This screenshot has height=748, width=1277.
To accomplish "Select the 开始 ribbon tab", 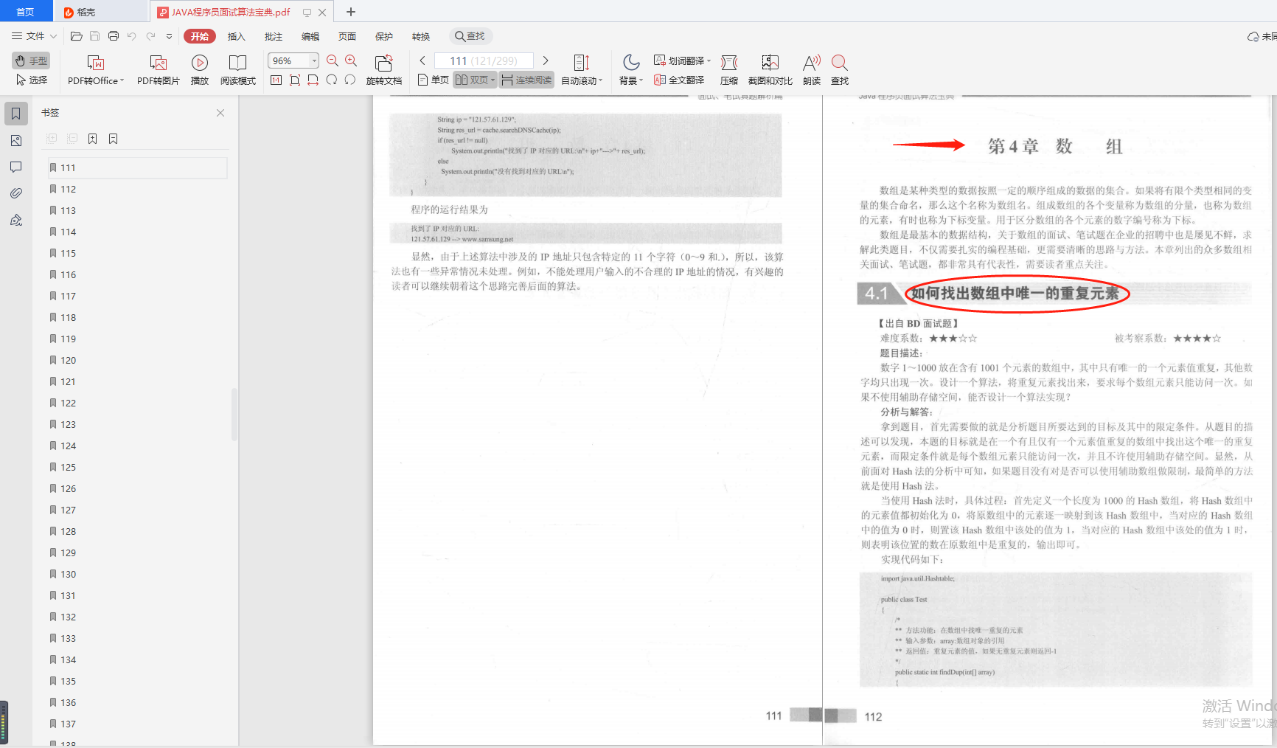I will [200, 36].
